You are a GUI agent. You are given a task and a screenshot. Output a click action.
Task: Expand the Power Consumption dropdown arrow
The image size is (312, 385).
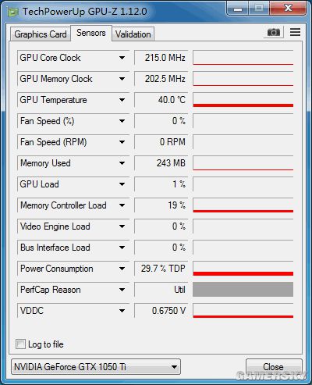pos(122,269)
